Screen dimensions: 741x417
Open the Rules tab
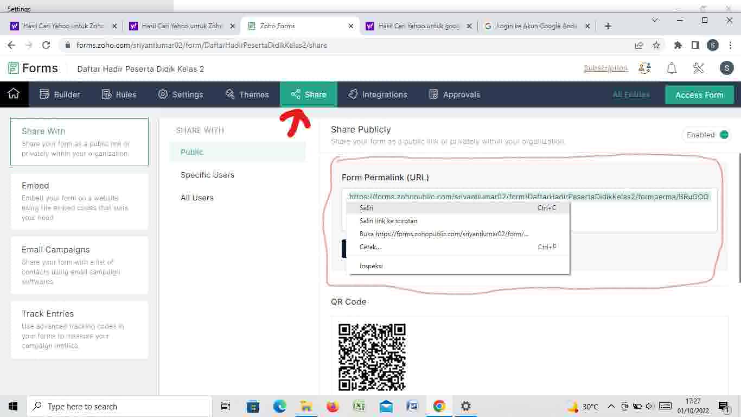[x=119, y=94]
